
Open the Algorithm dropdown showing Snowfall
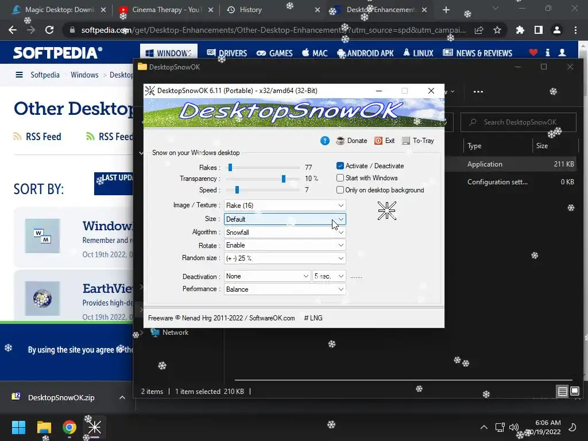285,232
